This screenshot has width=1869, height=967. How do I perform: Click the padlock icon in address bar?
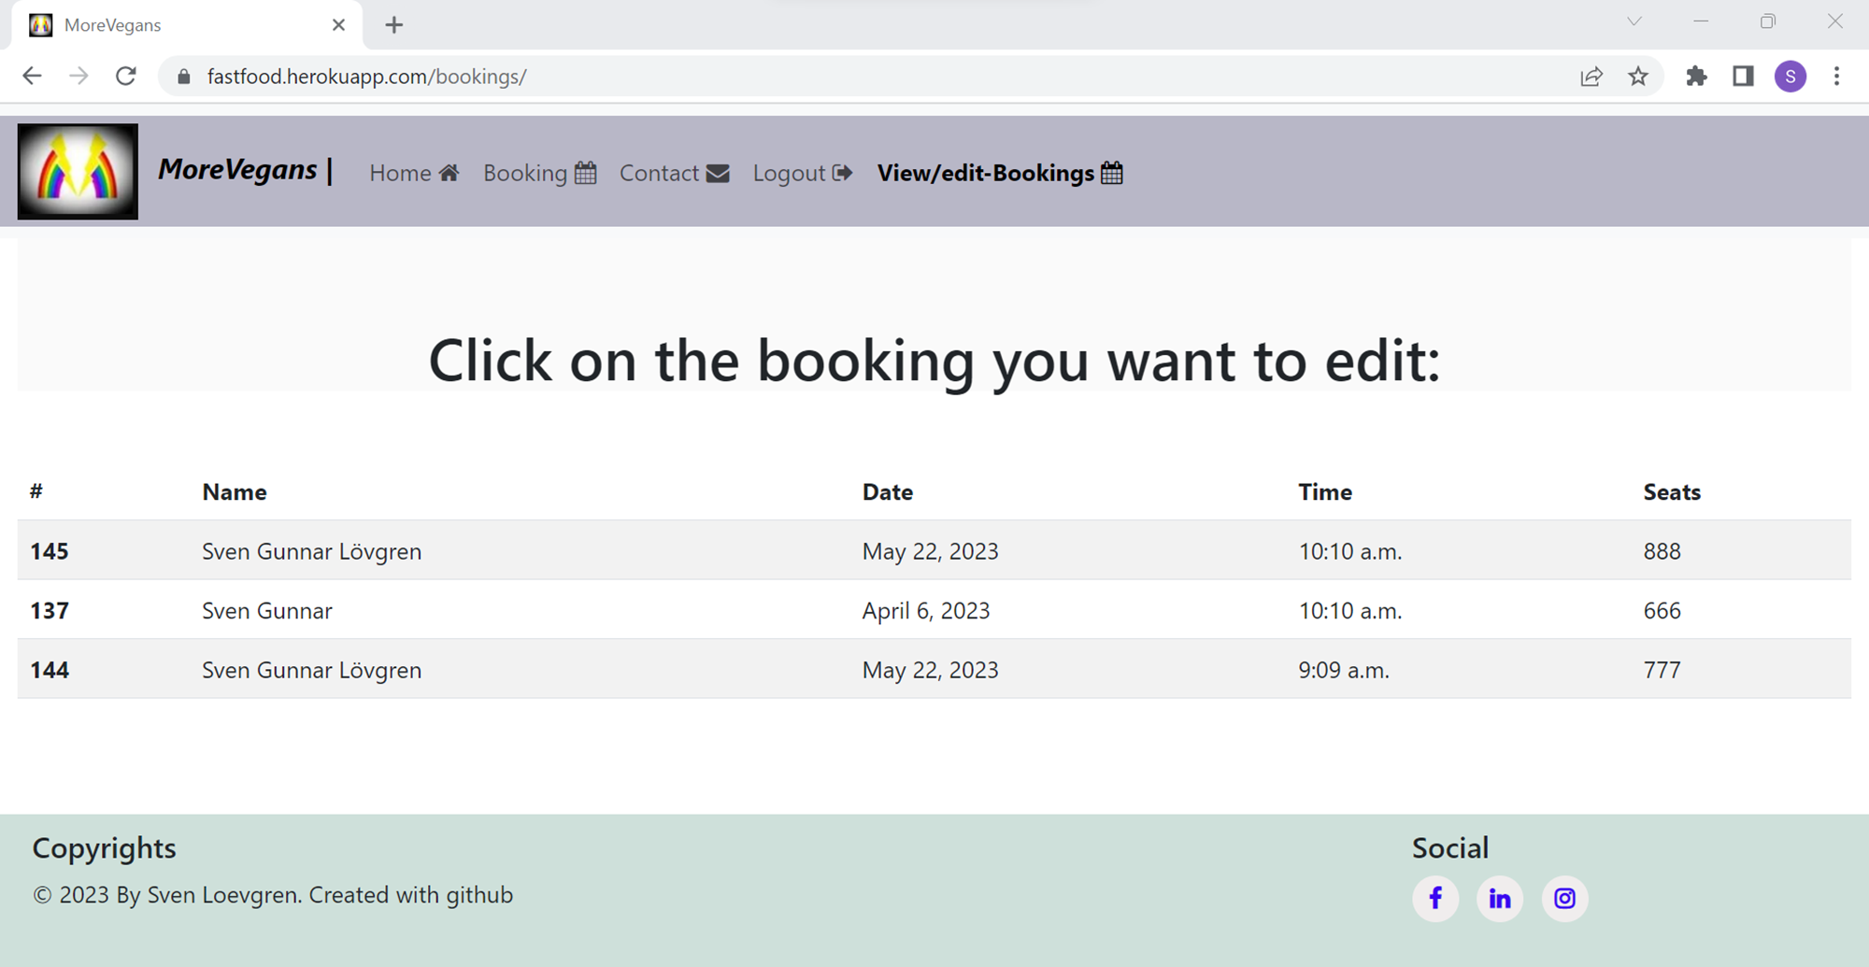pos(183,76)
